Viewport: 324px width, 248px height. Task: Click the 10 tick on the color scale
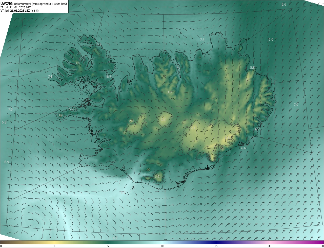point(162,246)
